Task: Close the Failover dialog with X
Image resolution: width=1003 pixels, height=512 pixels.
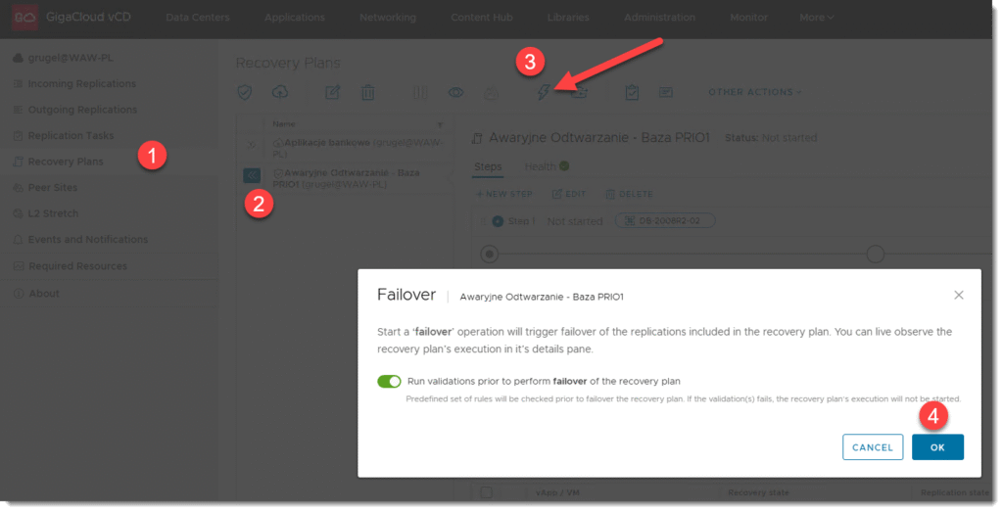Action: click(x=959, y=295)
